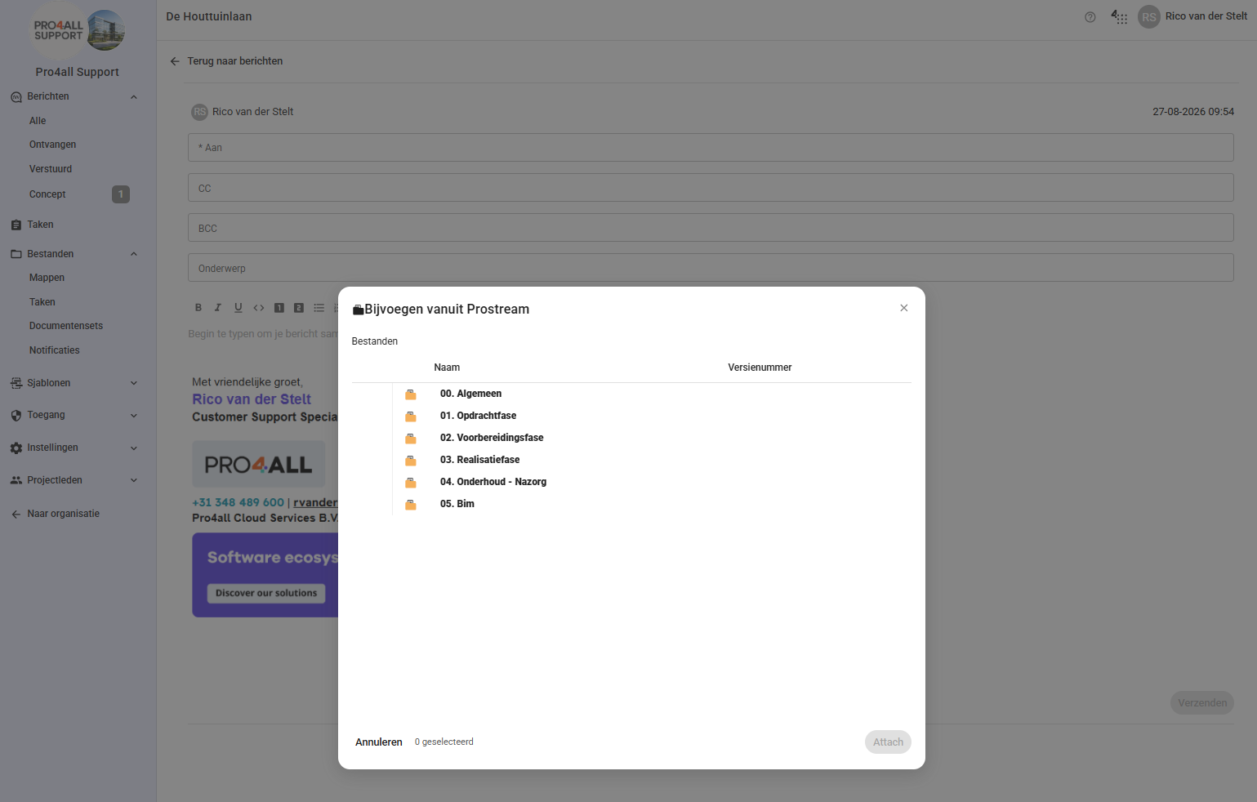1257x802 pixels.
Task: Click the back arrow to berichten
Action: (175, 61)
